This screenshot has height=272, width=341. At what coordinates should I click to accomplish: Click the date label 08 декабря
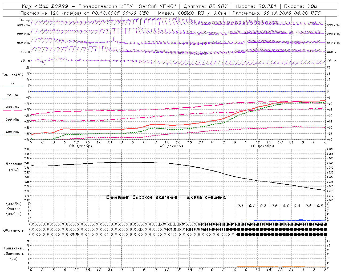click(x=81, y=146)
